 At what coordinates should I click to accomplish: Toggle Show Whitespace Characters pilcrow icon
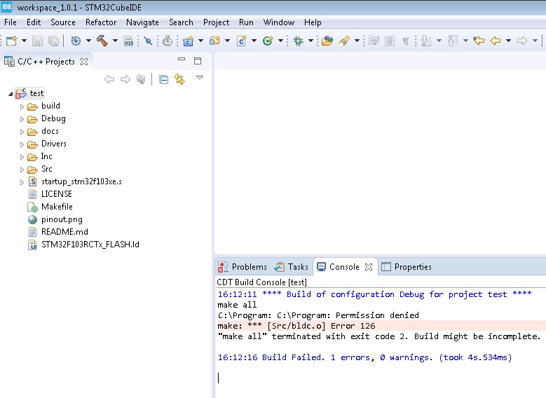coord(406,41)
